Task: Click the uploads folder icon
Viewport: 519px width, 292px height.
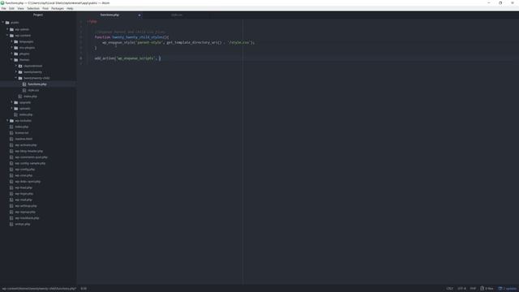Action: (16, 109)
